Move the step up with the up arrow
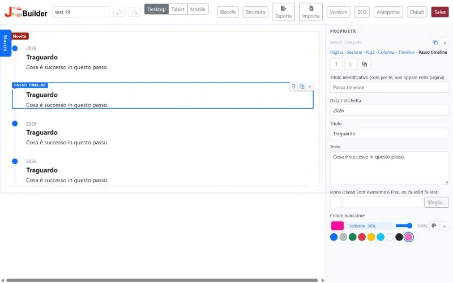453x283 pixels. tap(336, 64)
